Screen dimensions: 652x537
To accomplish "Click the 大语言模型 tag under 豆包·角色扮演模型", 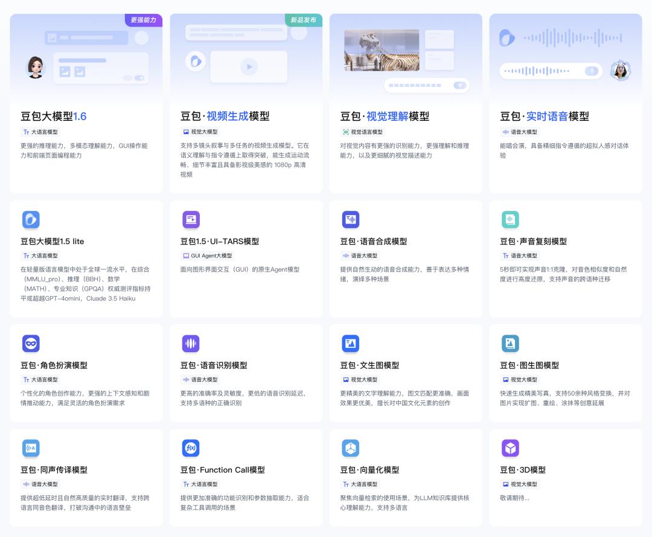I will point(40,380).
